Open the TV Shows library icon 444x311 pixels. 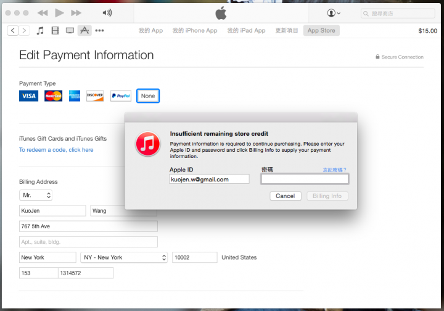tap(70, 30)
